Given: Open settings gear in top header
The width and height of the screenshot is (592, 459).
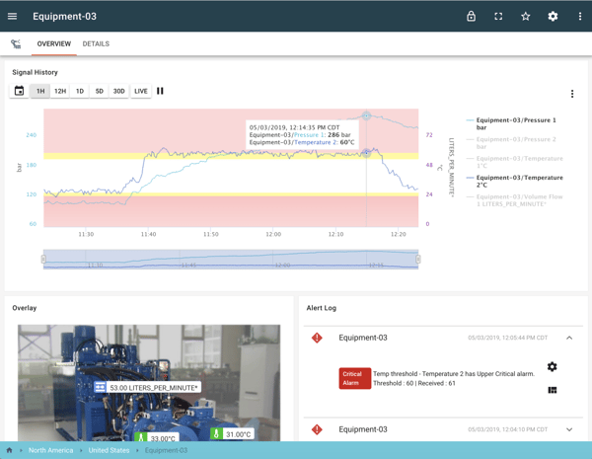Looking at the screenshot, I should click(x=553, y=17).
